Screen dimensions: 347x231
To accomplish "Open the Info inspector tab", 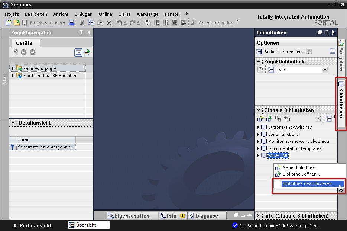I will pyautogui.click(x=172, y=216).
